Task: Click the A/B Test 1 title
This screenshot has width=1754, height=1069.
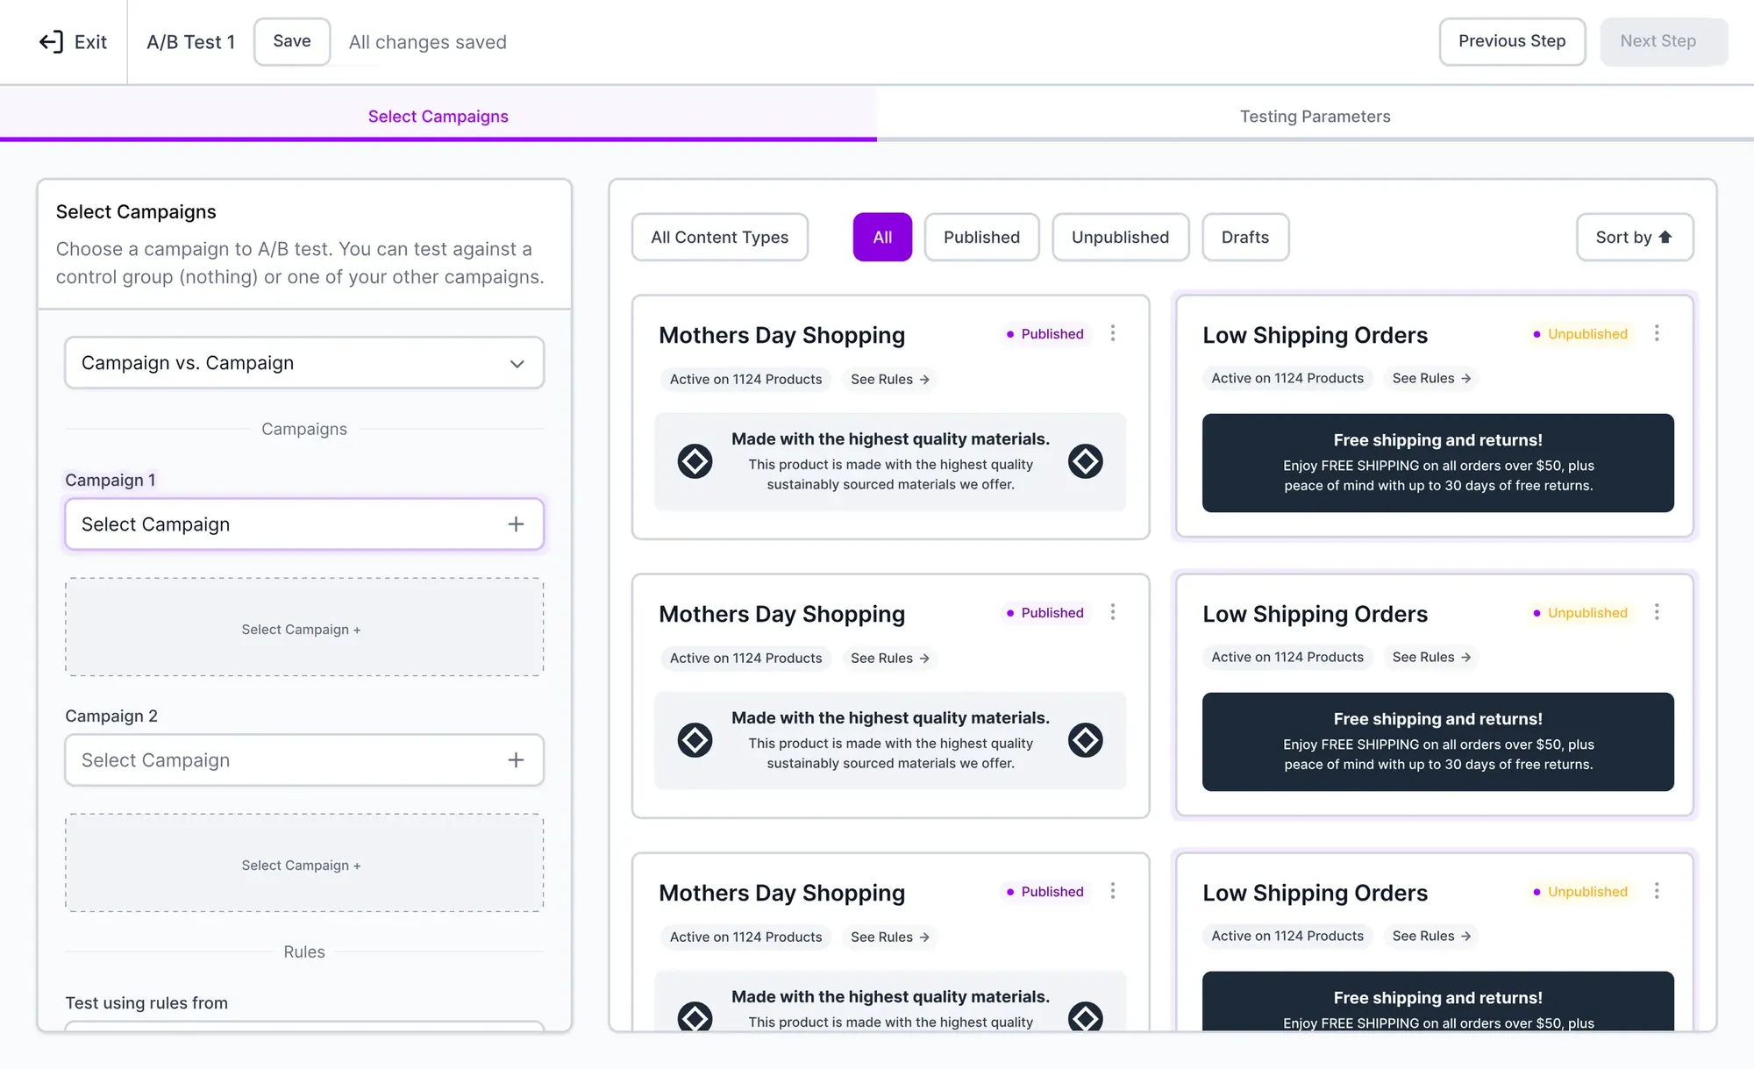Action: [190, 42]
